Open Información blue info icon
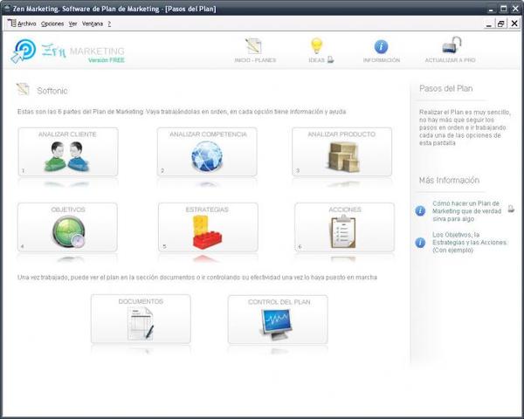Image resolution: width=524 pixels, height=419 pixels. (381, 47)
